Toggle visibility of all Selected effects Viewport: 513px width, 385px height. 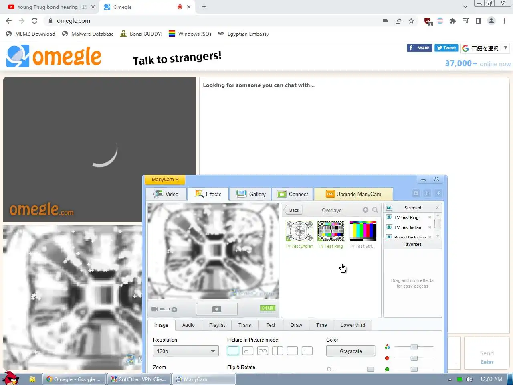point(389,207)
